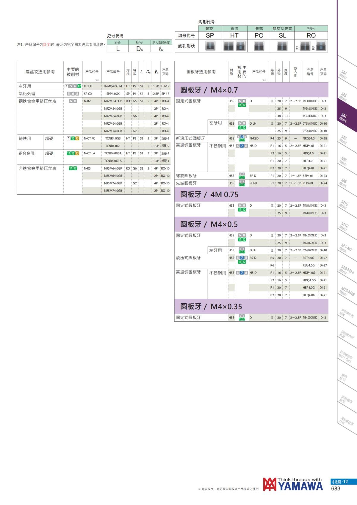Click product number NRZM54.0GP
This screenshot has width=357, height=505.
pos(113,101)
